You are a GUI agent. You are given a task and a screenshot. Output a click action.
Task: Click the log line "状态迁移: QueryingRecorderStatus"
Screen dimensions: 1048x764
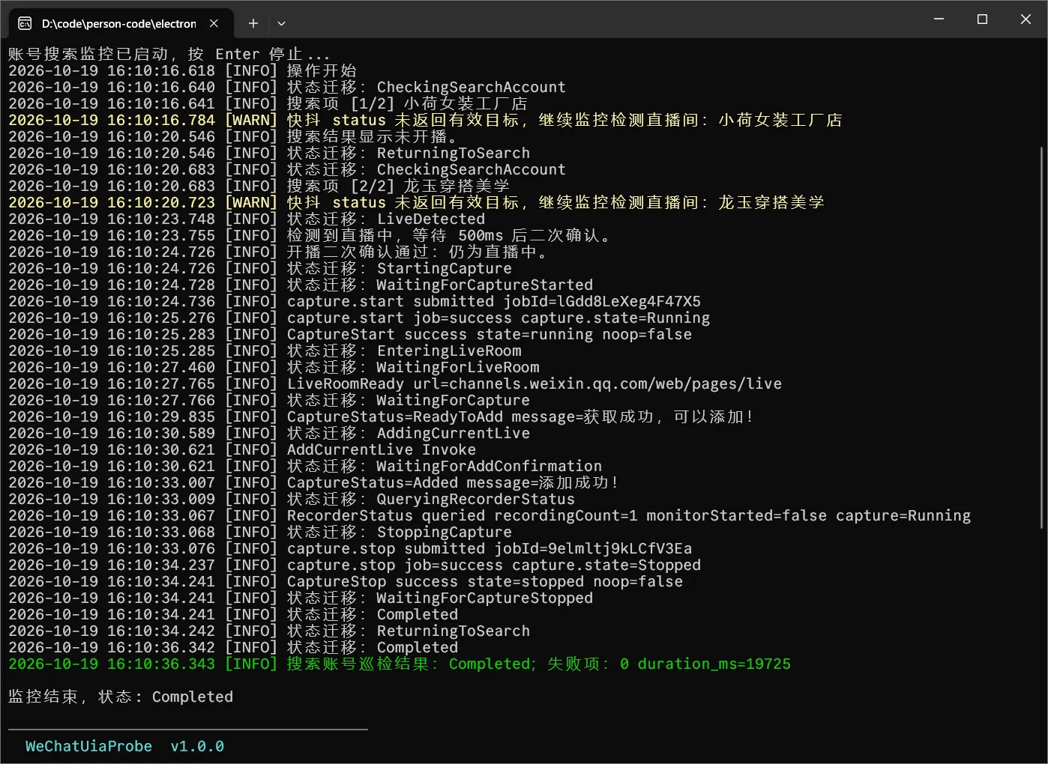pos(292,499)
